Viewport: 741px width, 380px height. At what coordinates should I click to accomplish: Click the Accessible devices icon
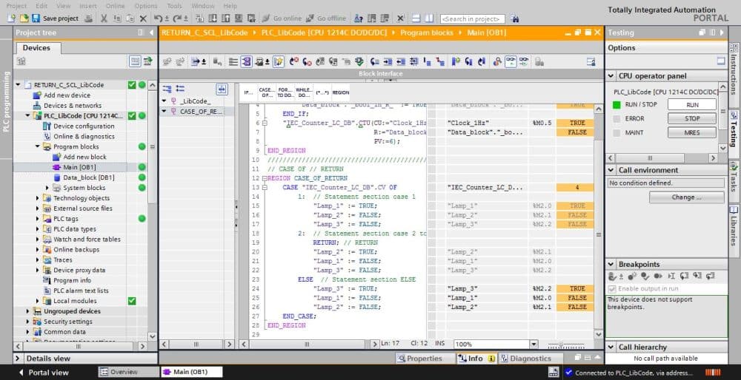[x=359, y=18]
